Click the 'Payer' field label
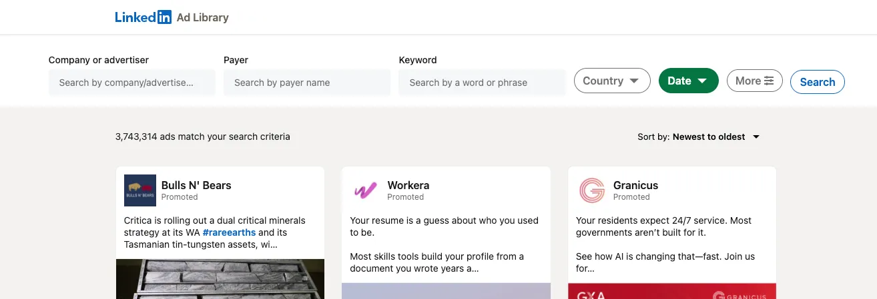This screenshot has width=877, height=299. coord(236,60)
